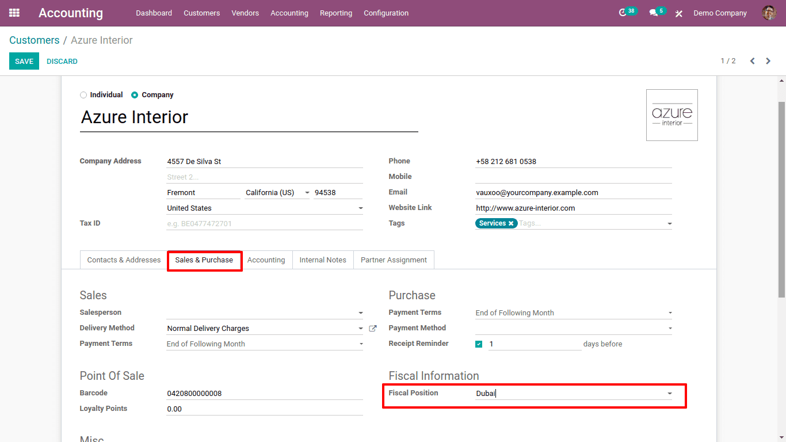This screenshot has height=442, width=786.
Task: Open the apps grid menu icon
Action: point(14,13)
